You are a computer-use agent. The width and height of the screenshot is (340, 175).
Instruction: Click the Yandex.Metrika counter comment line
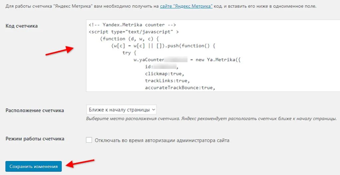coord(132,25)
